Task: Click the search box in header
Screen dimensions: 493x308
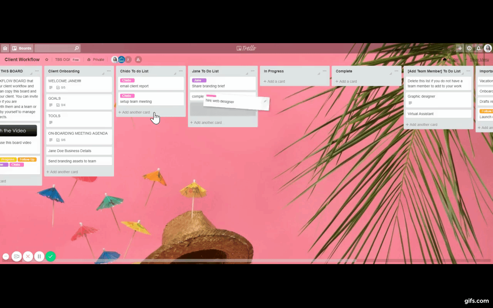Action: (57, 48)
